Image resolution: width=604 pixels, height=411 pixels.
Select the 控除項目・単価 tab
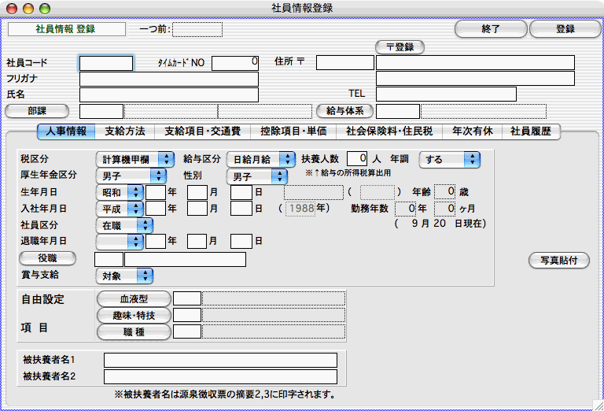tap(293, 131)
